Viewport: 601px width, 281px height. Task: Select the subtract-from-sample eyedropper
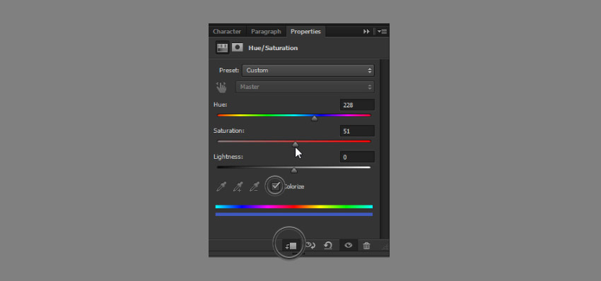(255, 186)
